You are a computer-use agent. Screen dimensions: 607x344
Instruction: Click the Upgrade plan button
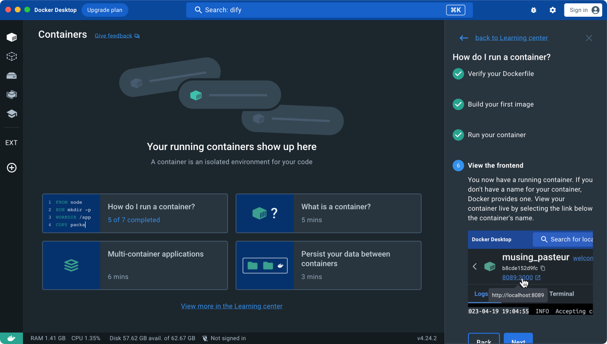pos(105,10)
